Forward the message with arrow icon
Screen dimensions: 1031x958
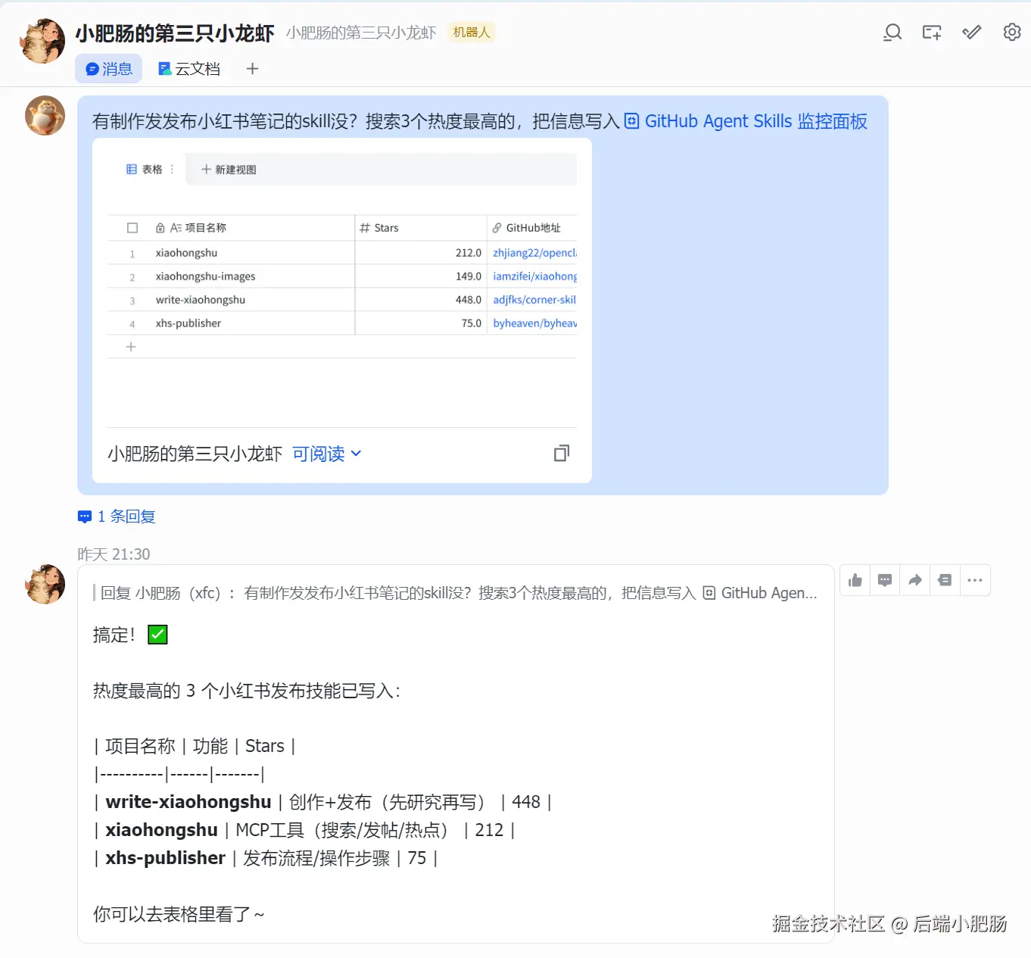point(915,580)
